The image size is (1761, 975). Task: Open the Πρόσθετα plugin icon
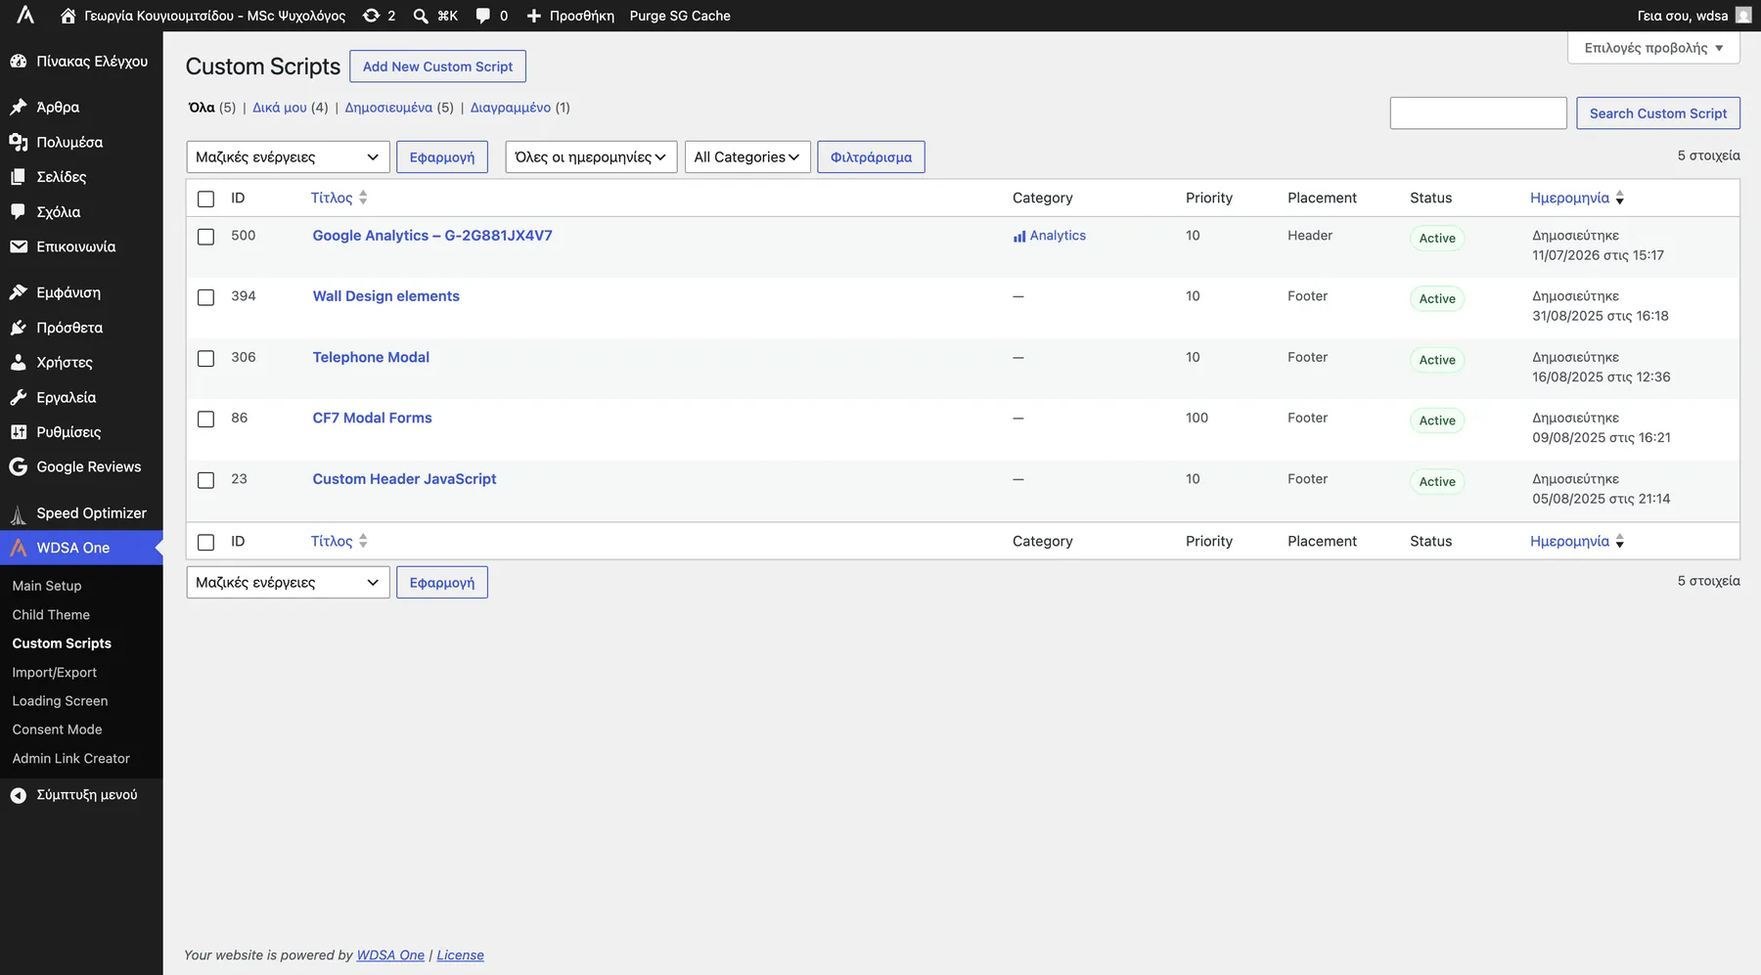[19, 328]
